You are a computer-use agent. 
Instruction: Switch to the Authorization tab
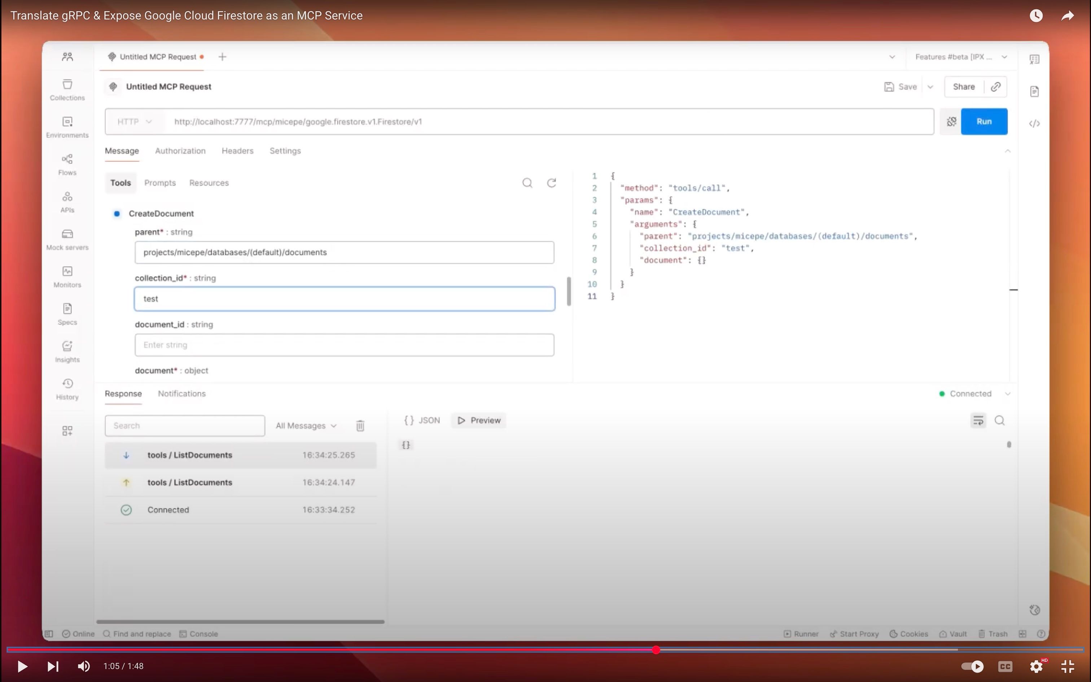point(180,151)
